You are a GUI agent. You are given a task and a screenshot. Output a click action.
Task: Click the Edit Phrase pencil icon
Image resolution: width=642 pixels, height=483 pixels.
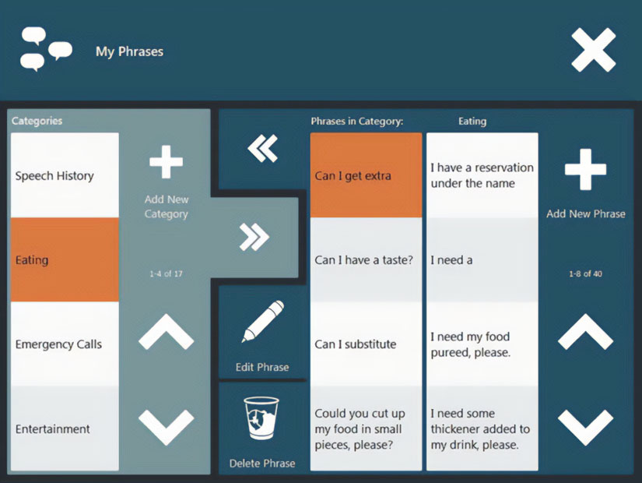[262, 322]
